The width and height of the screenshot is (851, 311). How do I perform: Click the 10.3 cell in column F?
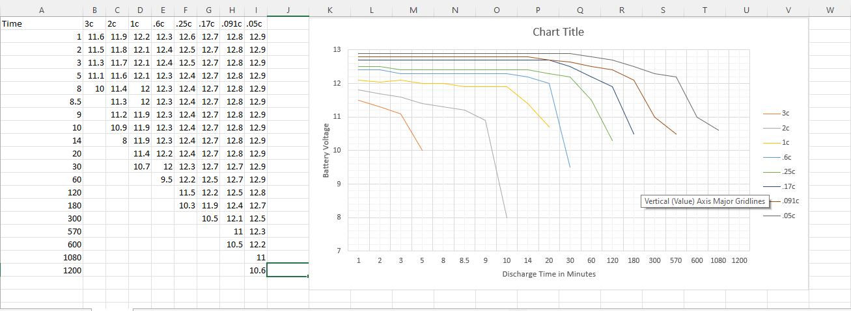(186, 205)
